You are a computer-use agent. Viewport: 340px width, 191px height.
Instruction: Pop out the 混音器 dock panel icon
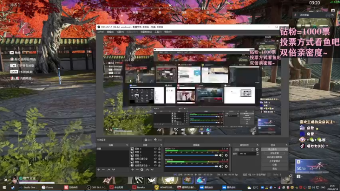pyautogui.click(x=229, y=145)
